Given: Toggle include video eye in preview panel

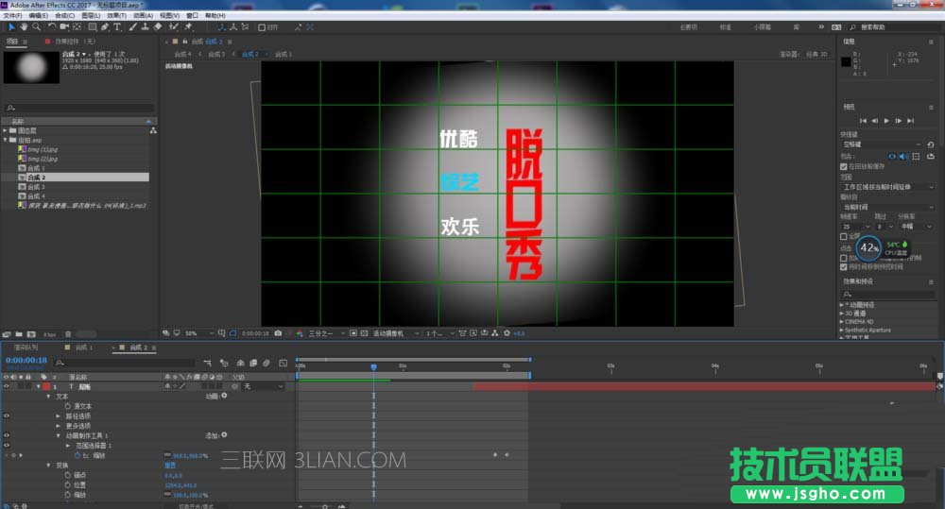Looking at the screenshot, I should (x=892, y=157).
